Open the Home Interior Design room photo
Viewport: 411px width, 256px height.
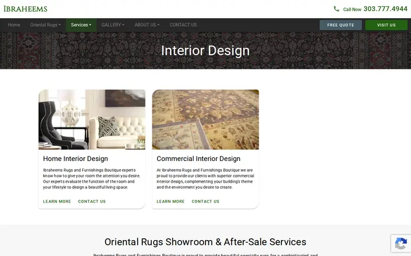click(x=92, y=119)
